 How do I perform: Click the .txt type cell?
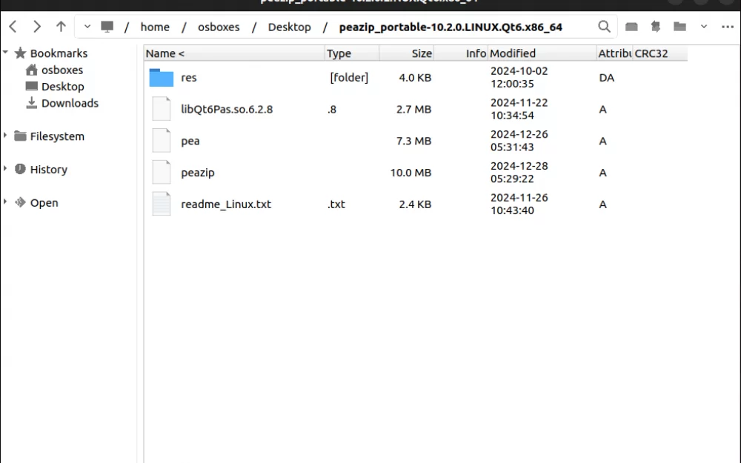(x=336, y=204)
